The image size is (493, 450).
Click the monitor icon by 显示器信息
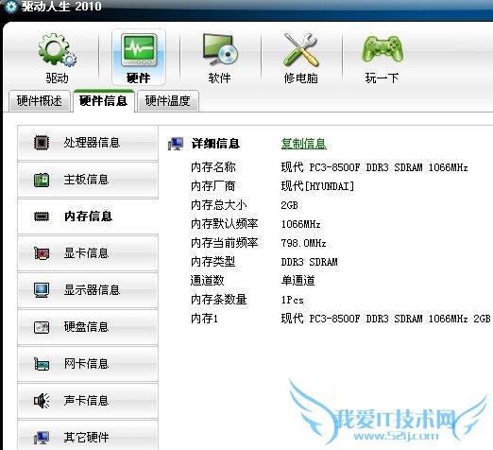(x=42, y=290)
